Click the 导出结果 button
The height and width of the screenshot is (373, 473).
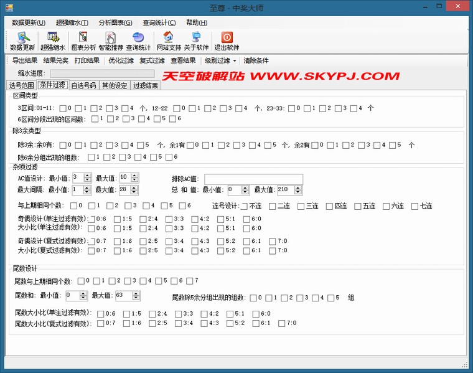pyautogui.click(x=25, y=61)
